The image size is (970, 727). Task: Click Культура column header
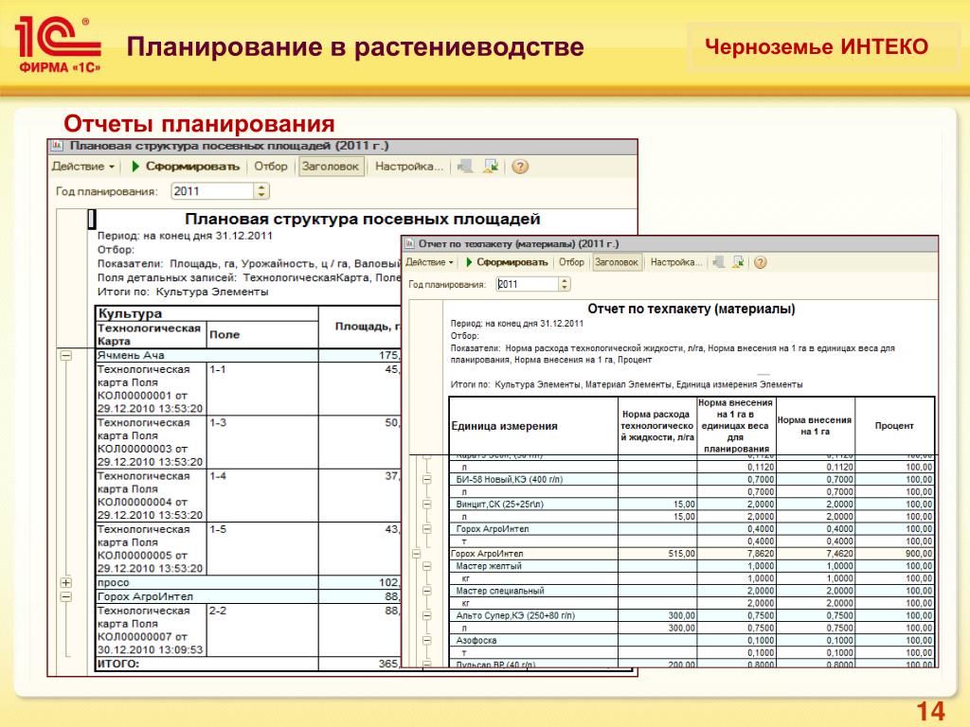click(207, 313)
